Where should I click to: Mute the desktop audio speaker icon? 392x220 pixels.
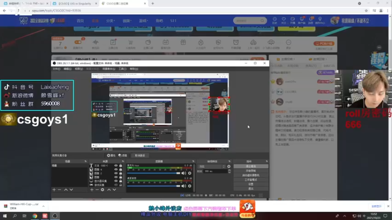click(x=184, y=186)
